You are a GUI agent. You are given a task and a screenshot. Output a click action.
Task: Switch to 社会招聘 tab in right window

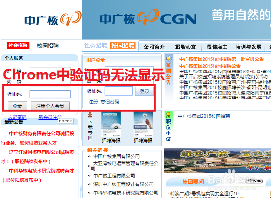(x=96, y=46)
